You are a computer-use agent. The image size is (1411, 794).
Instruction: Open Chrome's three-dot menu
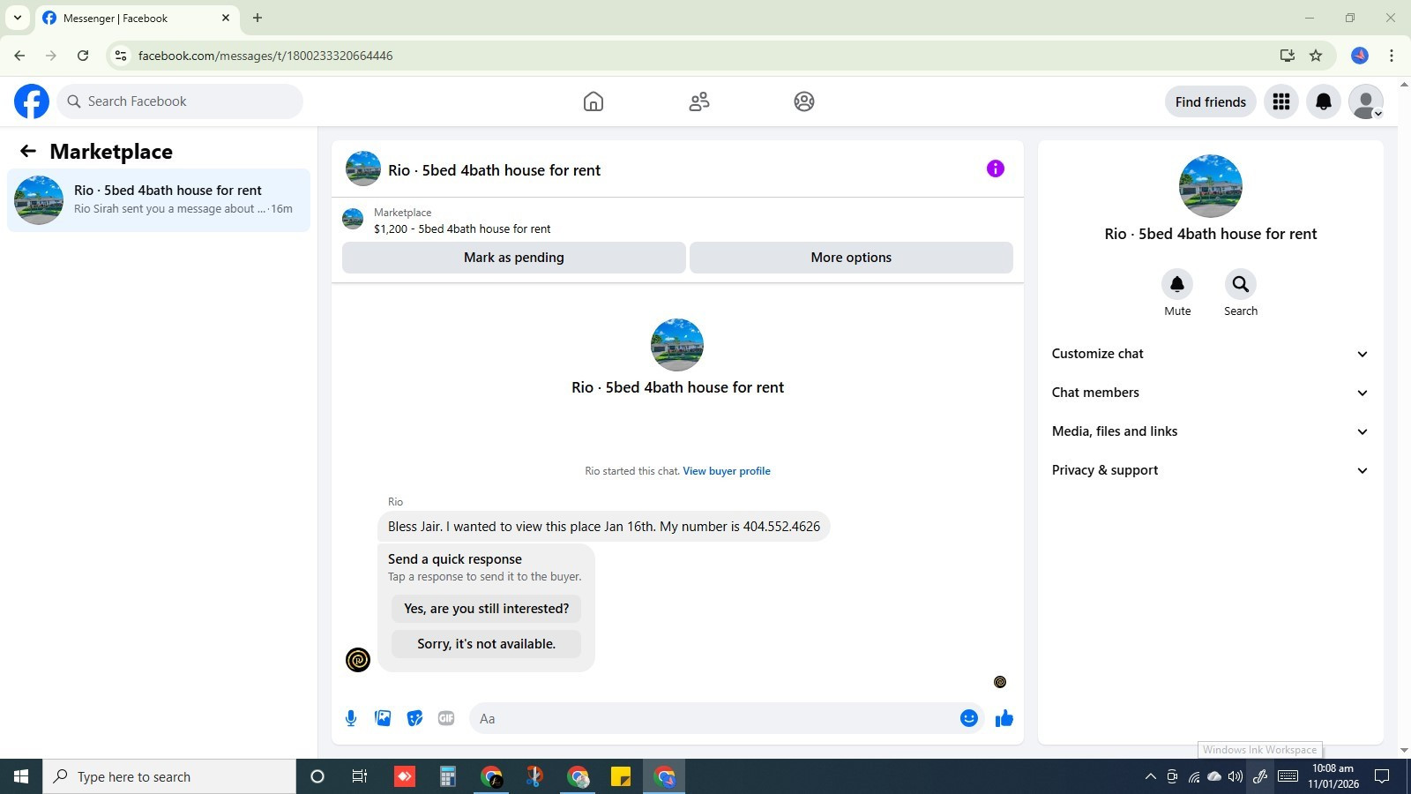pyautogui.click(x=1392, y=56)
